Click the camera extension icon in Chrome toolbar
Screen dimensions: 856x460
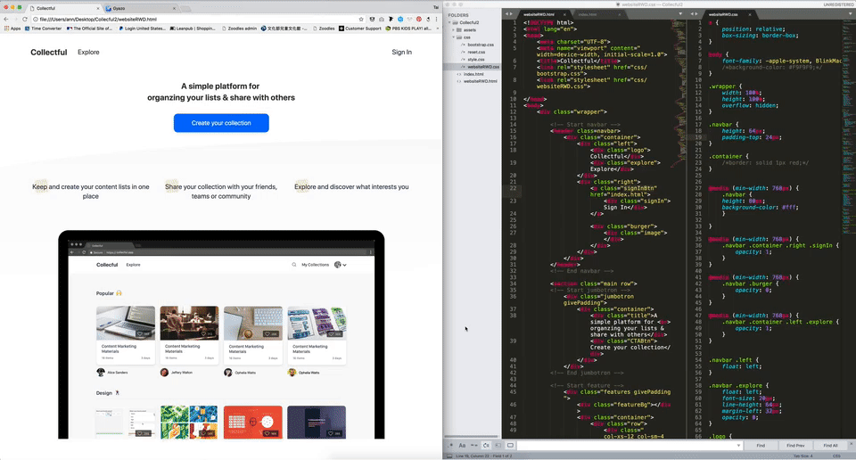[x=382, y=19]
